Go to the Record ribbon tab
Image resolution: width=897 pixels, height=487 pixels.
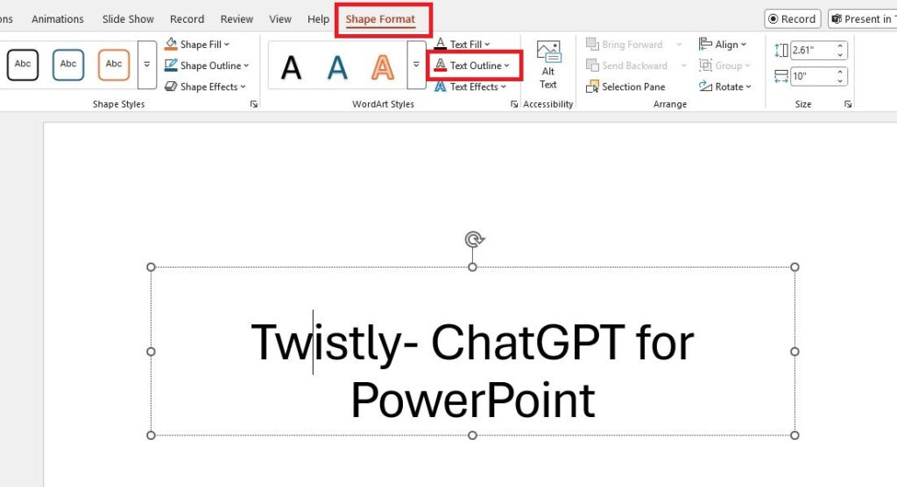[x=187, y=19]
